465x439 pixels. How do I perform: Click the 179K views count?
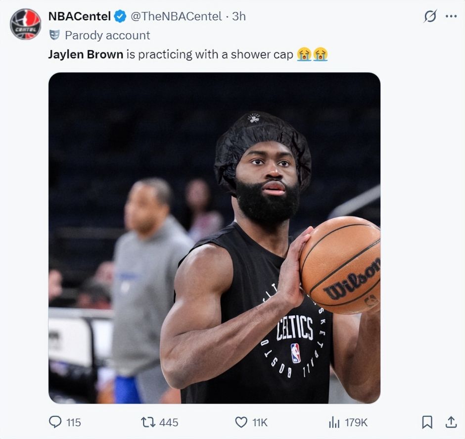[356, 422]
